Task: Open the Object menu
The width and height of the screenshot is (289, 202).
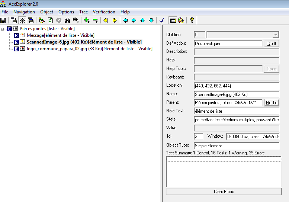Action: pyautogui.click(x=46, y=12)
